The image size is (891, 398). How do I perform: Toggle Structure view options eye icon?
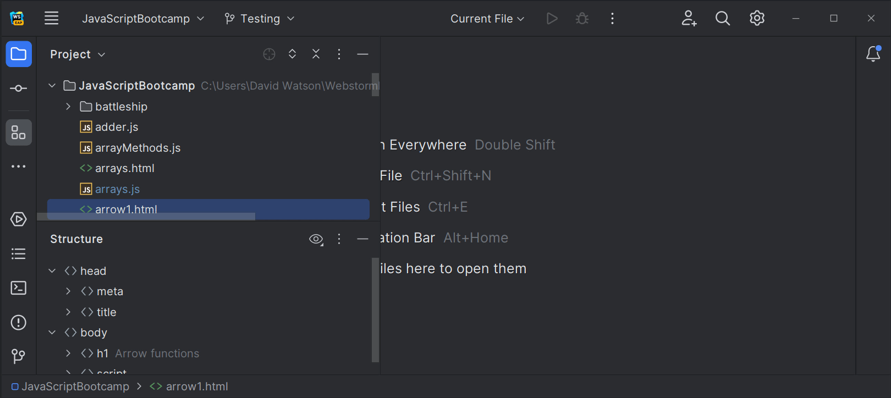point(316,239)
